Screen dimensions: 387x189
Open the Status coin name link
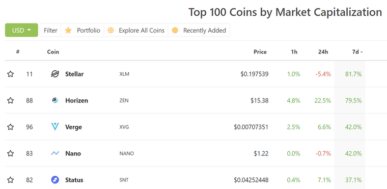[x=74, y=180]
